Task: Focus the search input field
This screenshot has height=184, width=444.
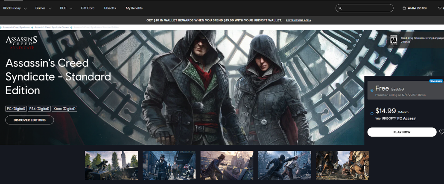Action: click(x=365, y=8)
